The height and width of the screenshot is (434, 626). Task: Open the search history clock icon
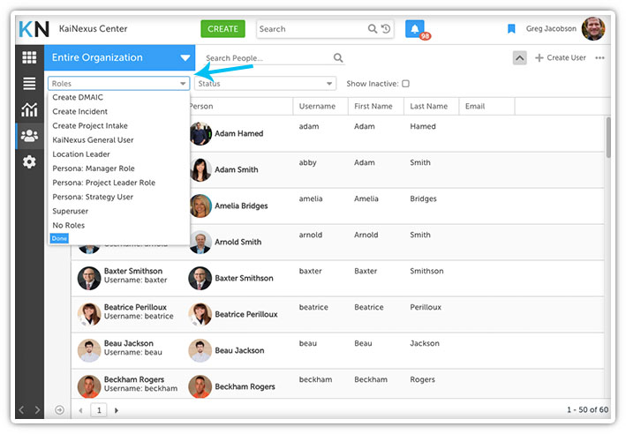(x=386, y=29)
